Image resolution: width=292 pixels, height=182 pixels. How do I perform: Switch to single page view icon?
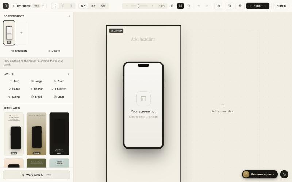(172, 6)
